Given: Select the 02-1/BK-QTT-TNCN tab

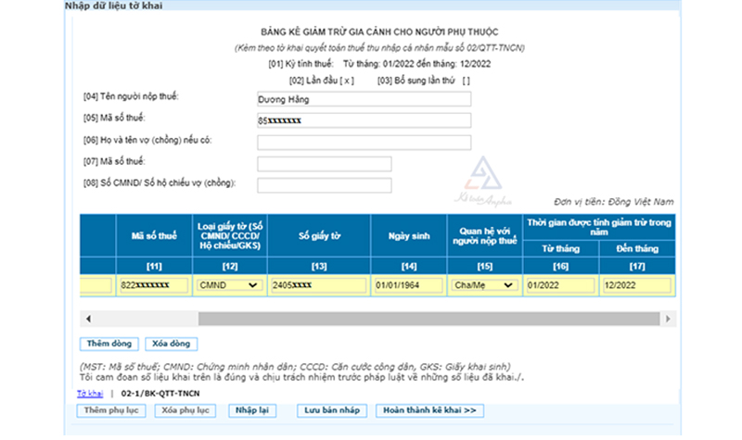Looking at the screenshot, I should tap(160, 394).
